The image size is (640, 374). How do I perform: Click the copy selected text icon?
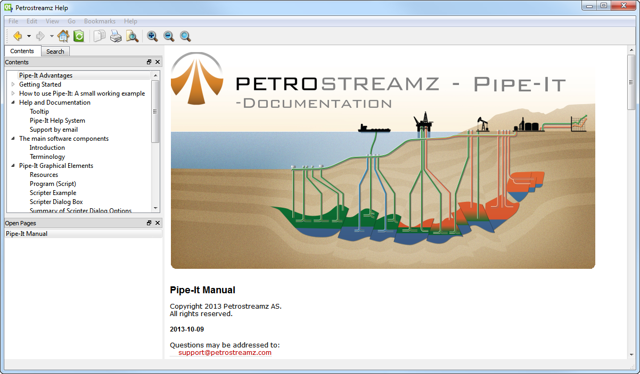pos(100,36)
